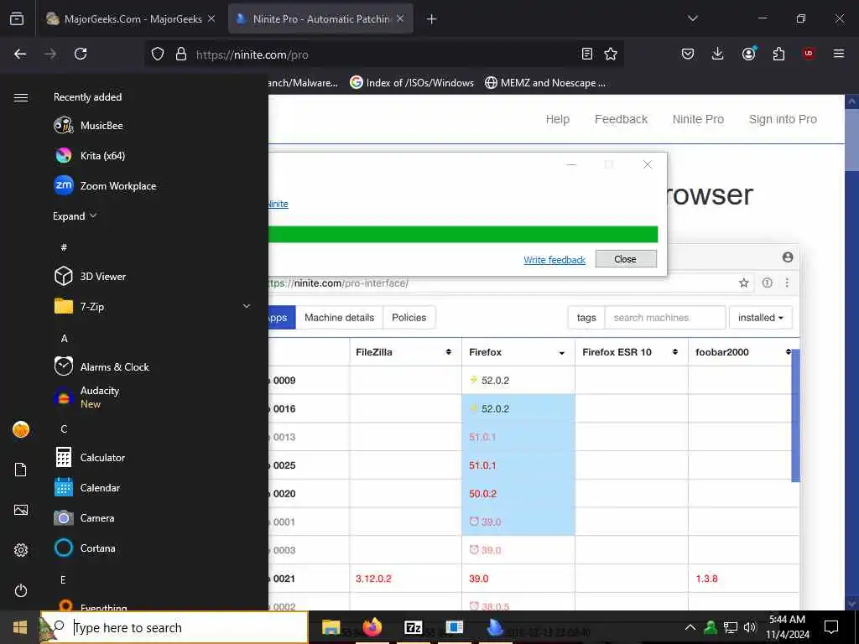Click Write feedback link in installer

554,260
